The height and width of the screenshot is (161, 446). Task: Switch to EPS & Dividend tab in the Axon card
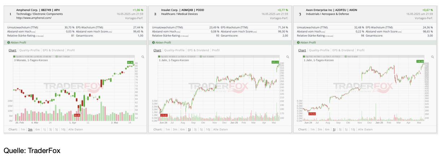pos(343,50)
